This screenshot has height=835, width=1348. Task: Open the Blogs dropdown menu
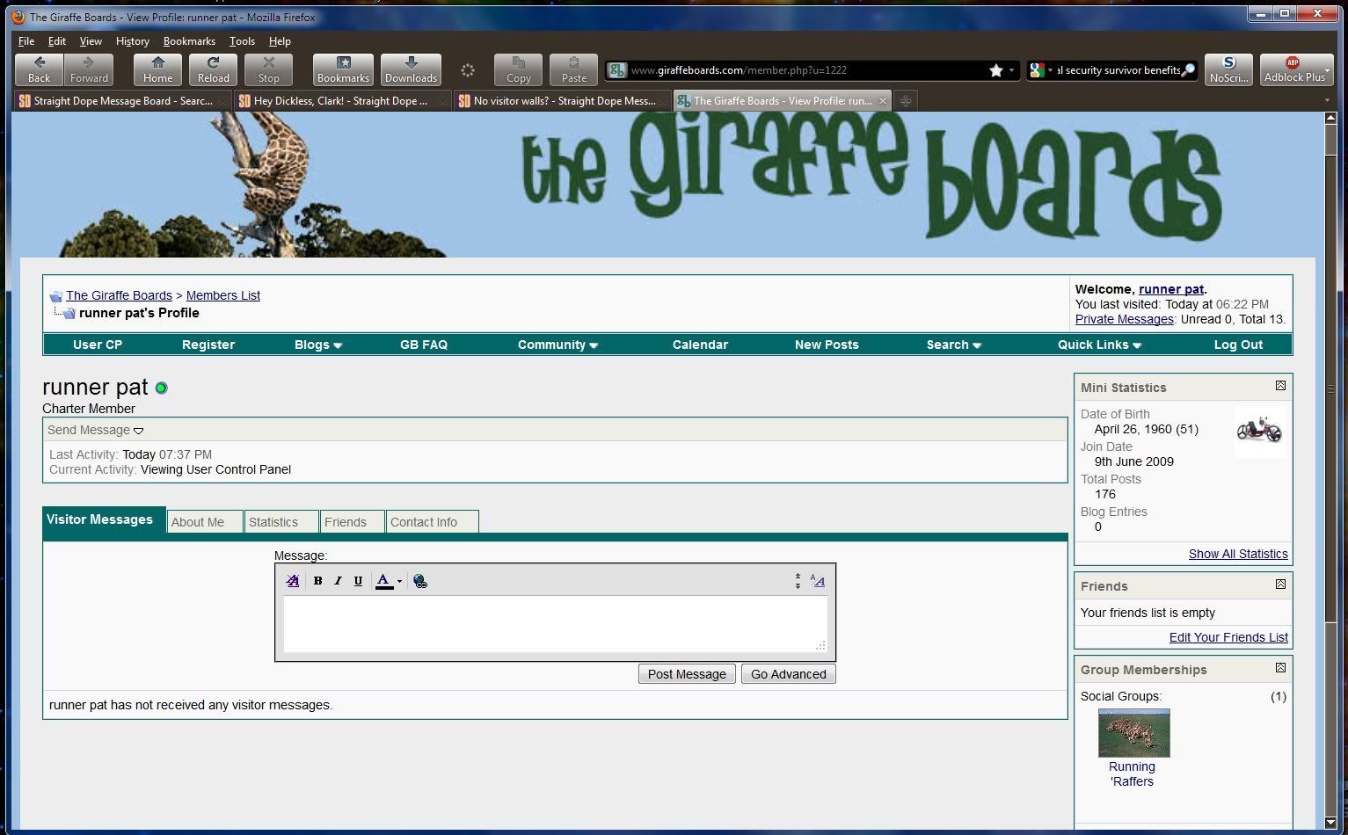(318, 345)
